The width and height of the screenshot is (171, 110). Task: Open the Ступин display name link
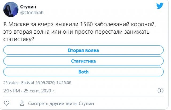click(28, 6)
